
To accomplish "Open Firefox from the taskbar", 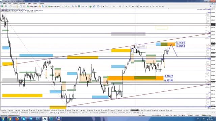I will click(17, 119).
